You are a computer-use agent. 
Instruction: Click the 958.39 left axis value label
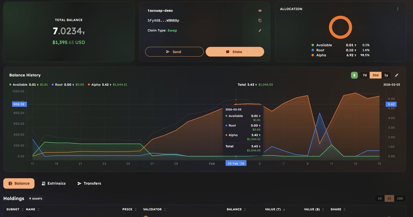pos(19,104)
